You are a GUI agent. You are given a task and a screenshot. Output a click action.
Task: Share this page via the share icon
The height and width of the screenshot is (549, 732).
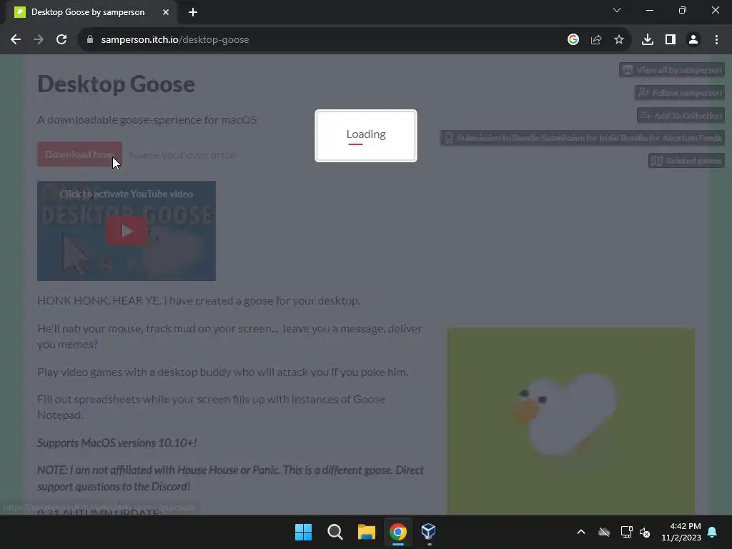tap(596, 40)
